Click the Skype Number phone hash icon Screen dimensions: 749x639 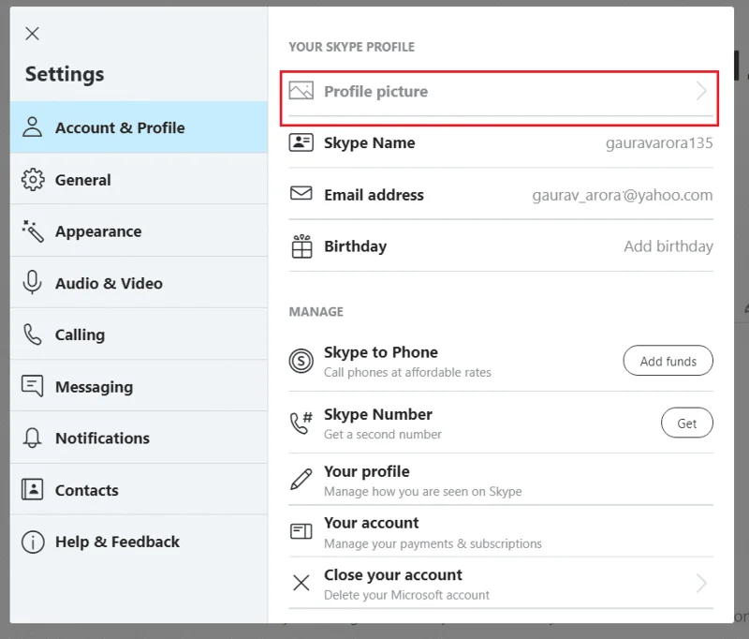[301, 423]
